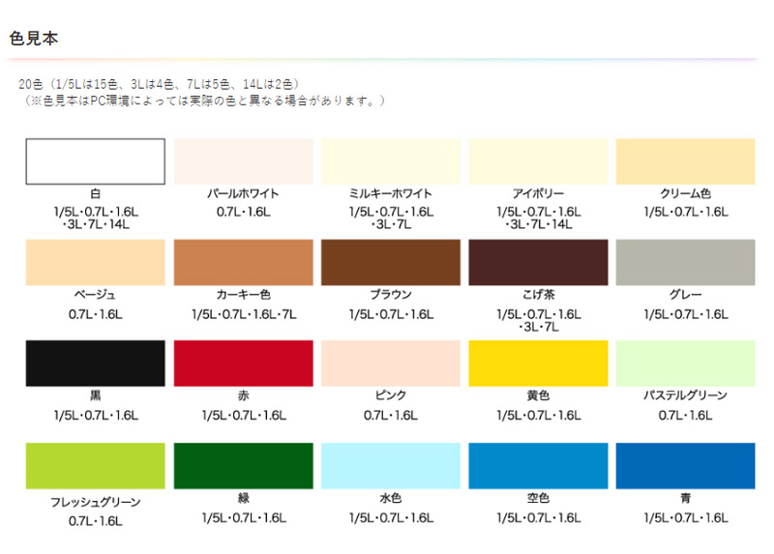
Task: Click the white (白) color swatch
Action: 95,160
